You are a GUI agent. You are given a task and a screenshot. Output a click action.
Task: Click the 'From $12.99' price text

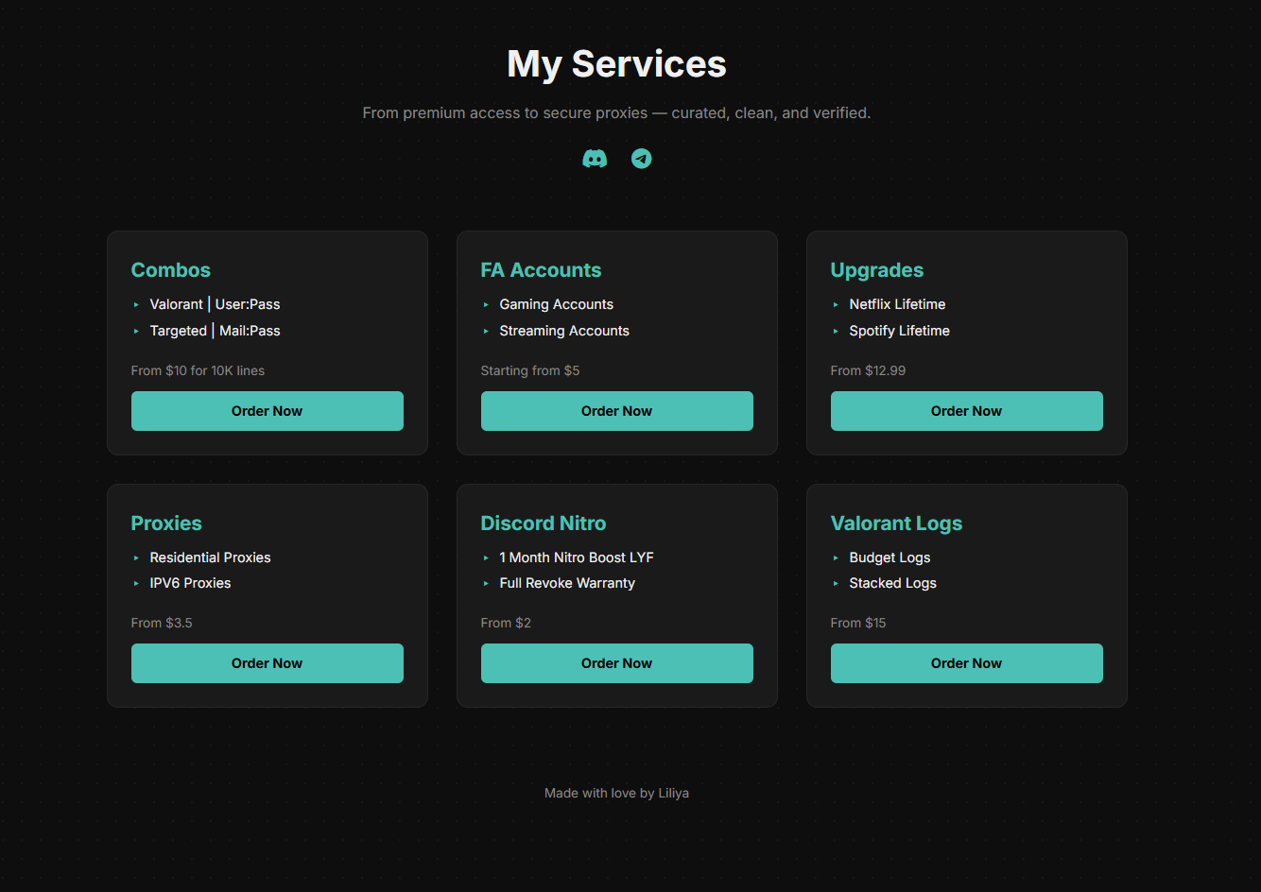tap(868, 370)
